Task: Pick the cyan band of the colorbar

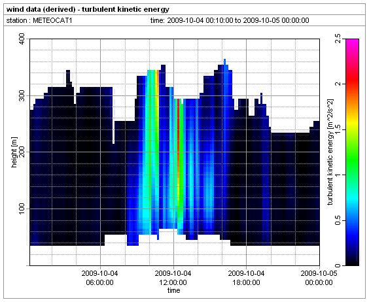Action: (352, 197)
